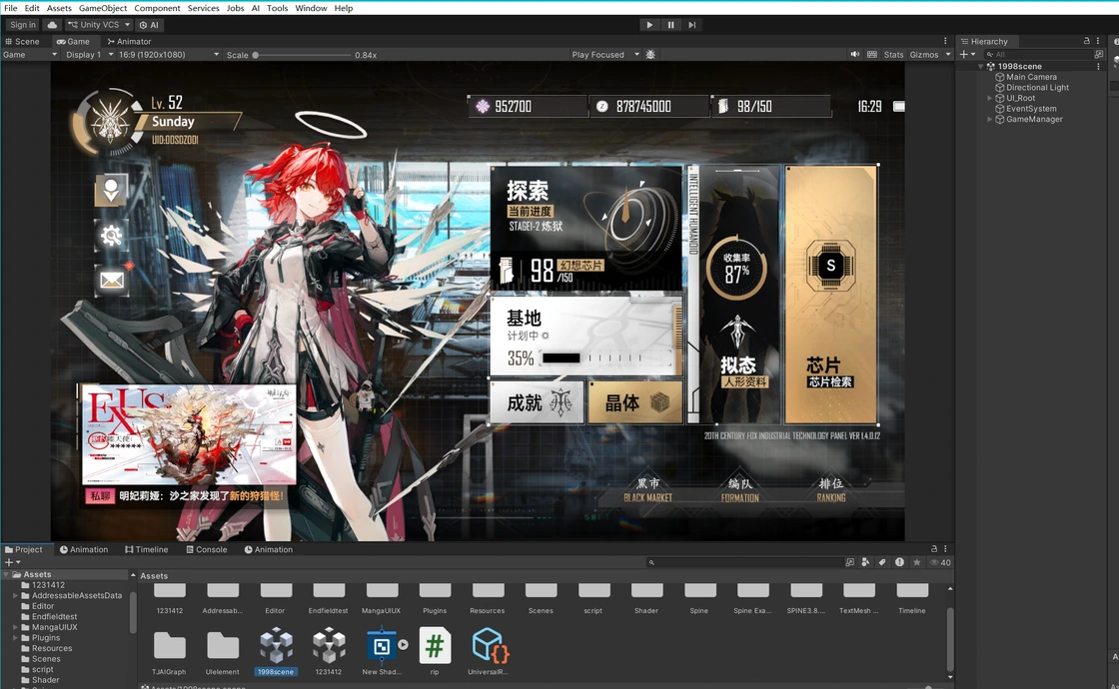The width and height of the screenshot is (1119, 689).
Task: Switch to the Timeline tab
Action: pyautogui.click(x=146, y=549)
